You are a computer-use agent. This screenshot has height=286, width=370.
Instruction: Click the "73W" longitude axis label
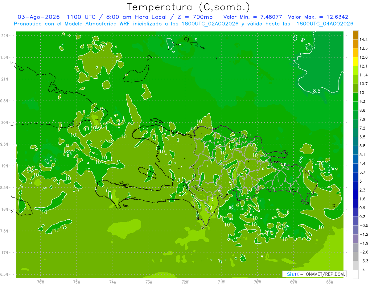coord(149,282)
